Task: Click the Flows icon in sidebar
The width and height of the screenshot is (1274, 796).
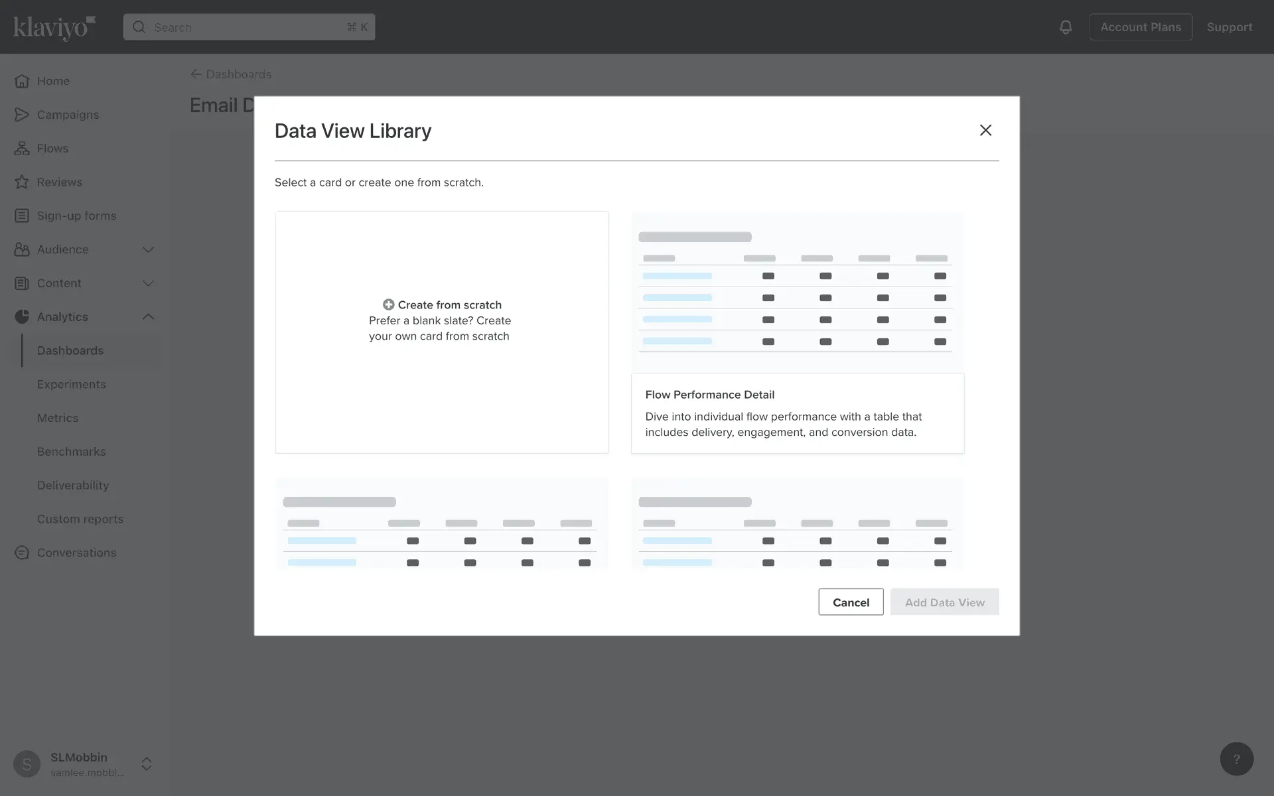Action: click(22, 149)
